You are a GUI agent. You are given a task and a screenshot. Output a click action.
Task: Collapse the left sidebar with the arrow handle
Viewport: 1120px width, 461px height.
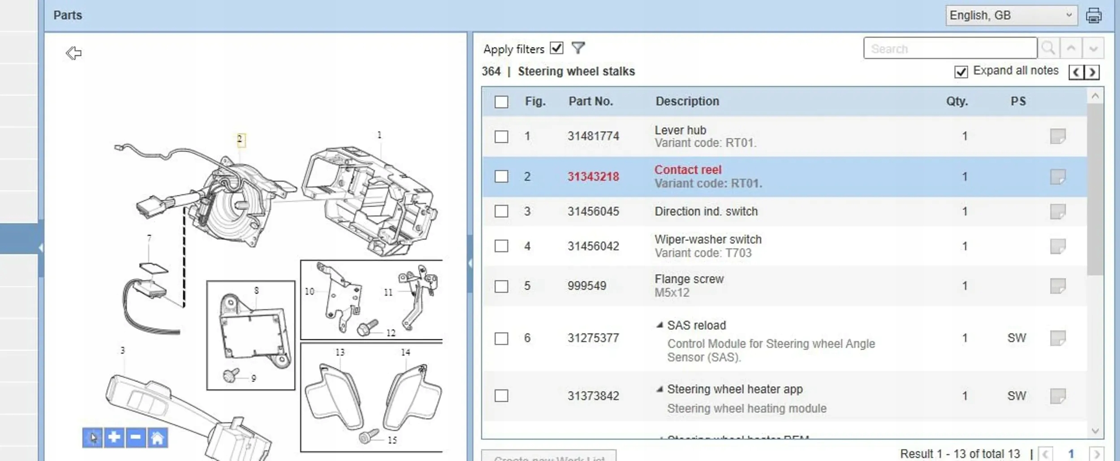pos(41,248)
